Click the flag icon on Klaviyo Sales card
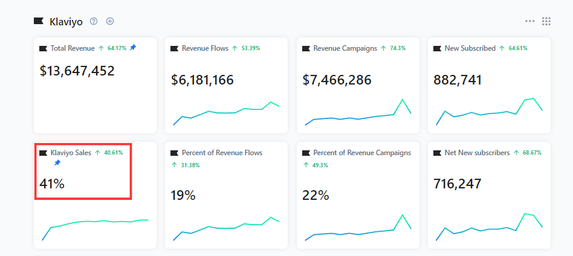Screen dimensions: 573x256 click(x=43, y=153)
